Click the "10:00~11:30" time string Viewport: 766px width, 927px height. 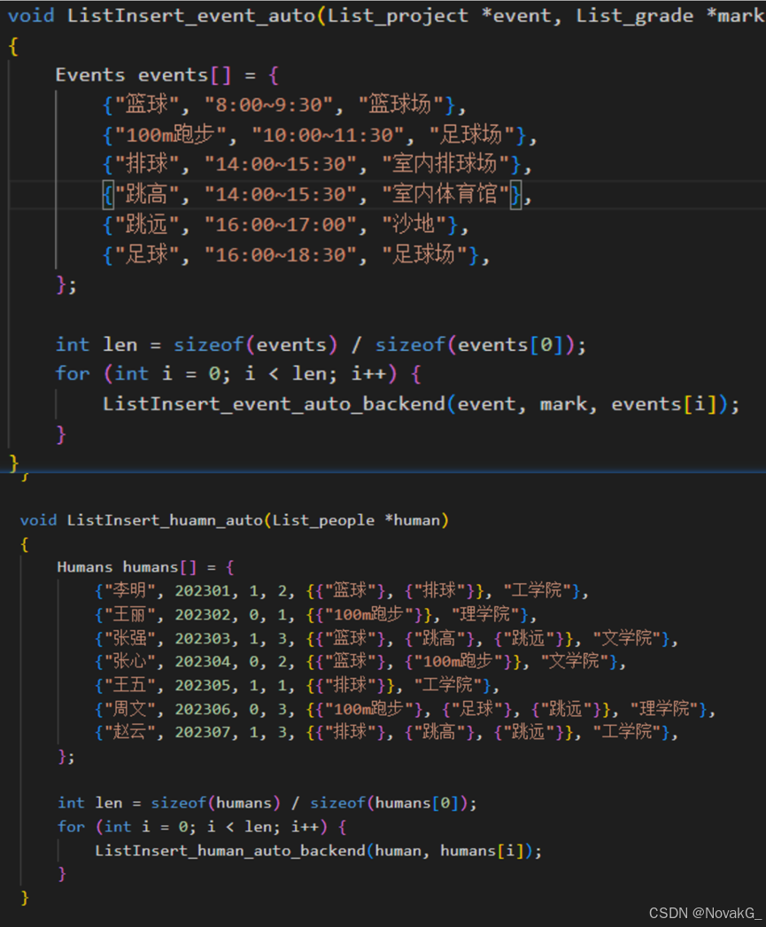point(329,136)
